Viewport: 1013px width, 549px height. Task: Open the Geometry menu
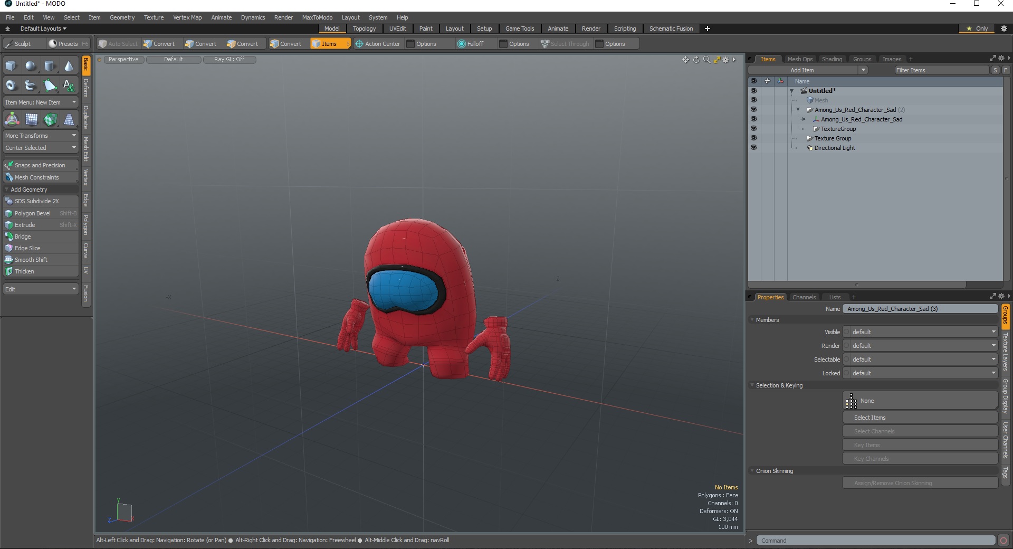(x=122, y=17)
